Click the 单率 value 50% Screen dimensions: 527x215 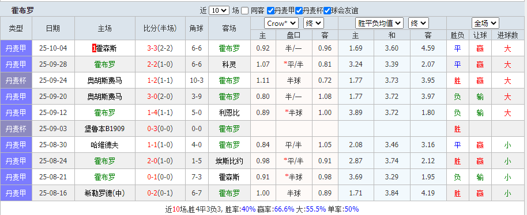click(352, 209)
